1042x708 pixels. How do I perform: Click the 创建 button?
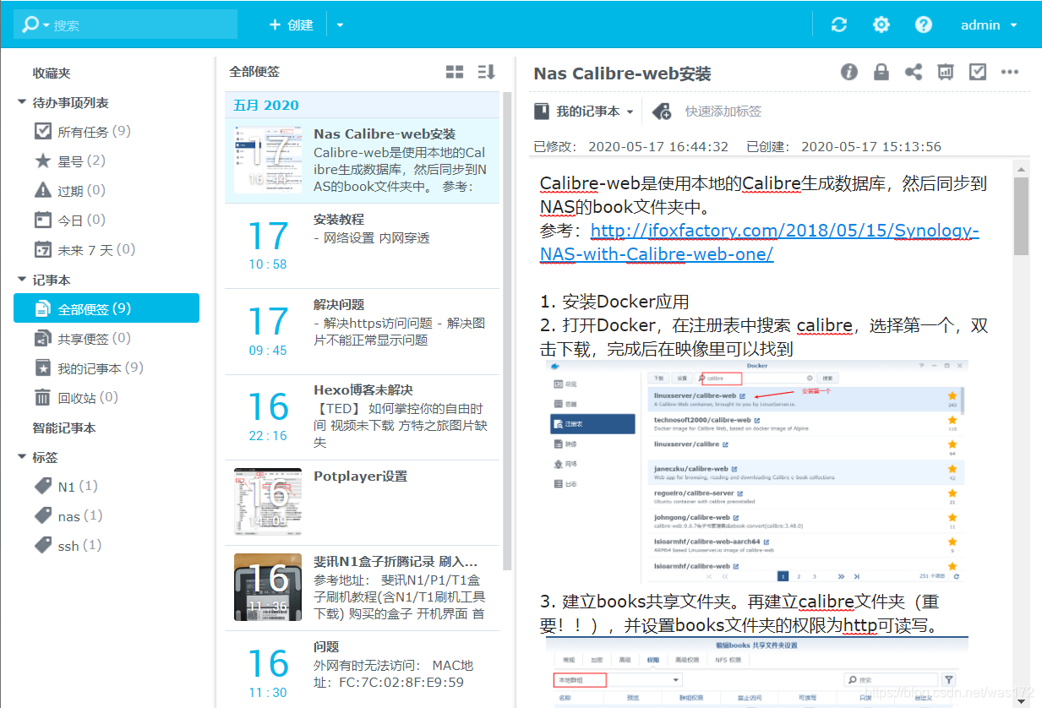[x=292, y=25]
